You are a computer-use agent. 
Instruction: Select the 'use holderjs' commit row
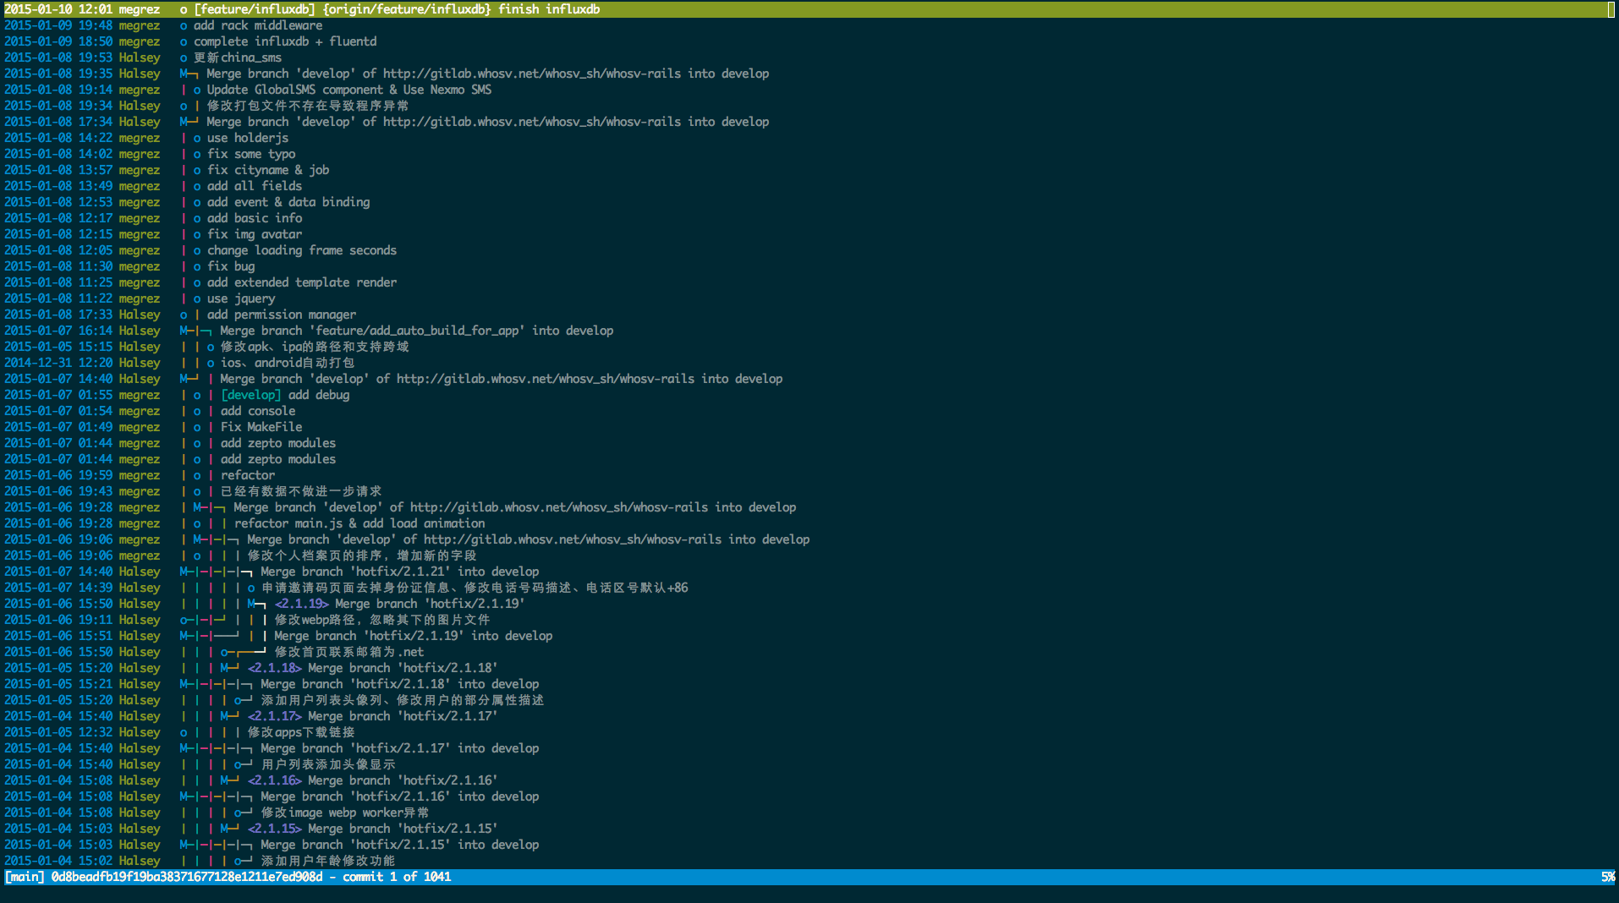click(808, 138)
